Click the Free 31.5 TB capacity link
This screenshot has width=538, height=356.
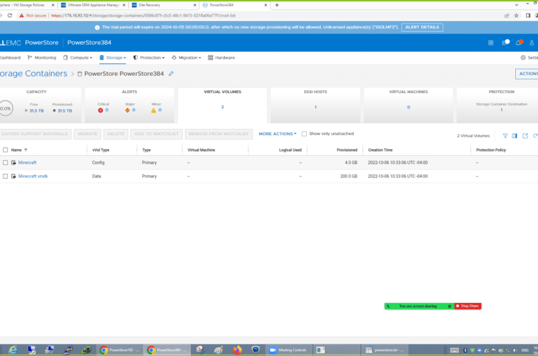(x=37, y=110)
